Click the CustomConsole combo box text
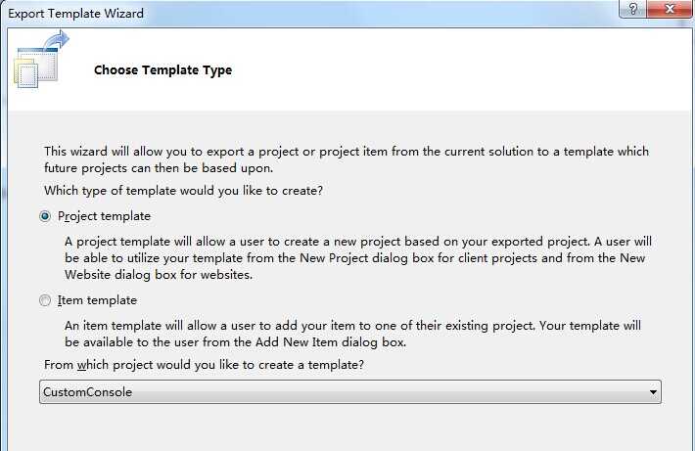Image resolution: width=695 pixels, height=451 pixels. 88,392
